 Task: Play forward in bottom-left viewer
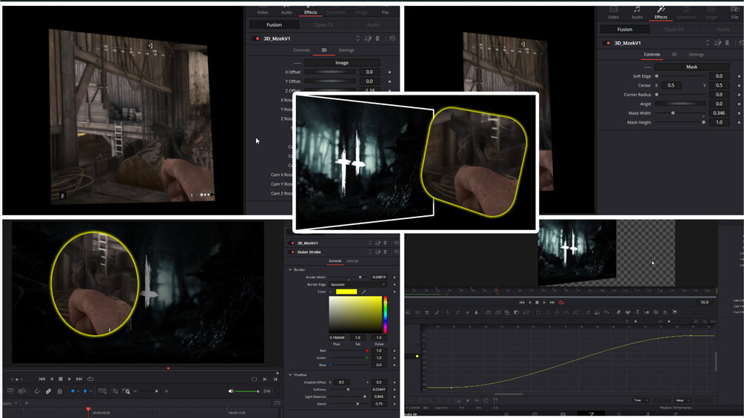tap(70, 379)
